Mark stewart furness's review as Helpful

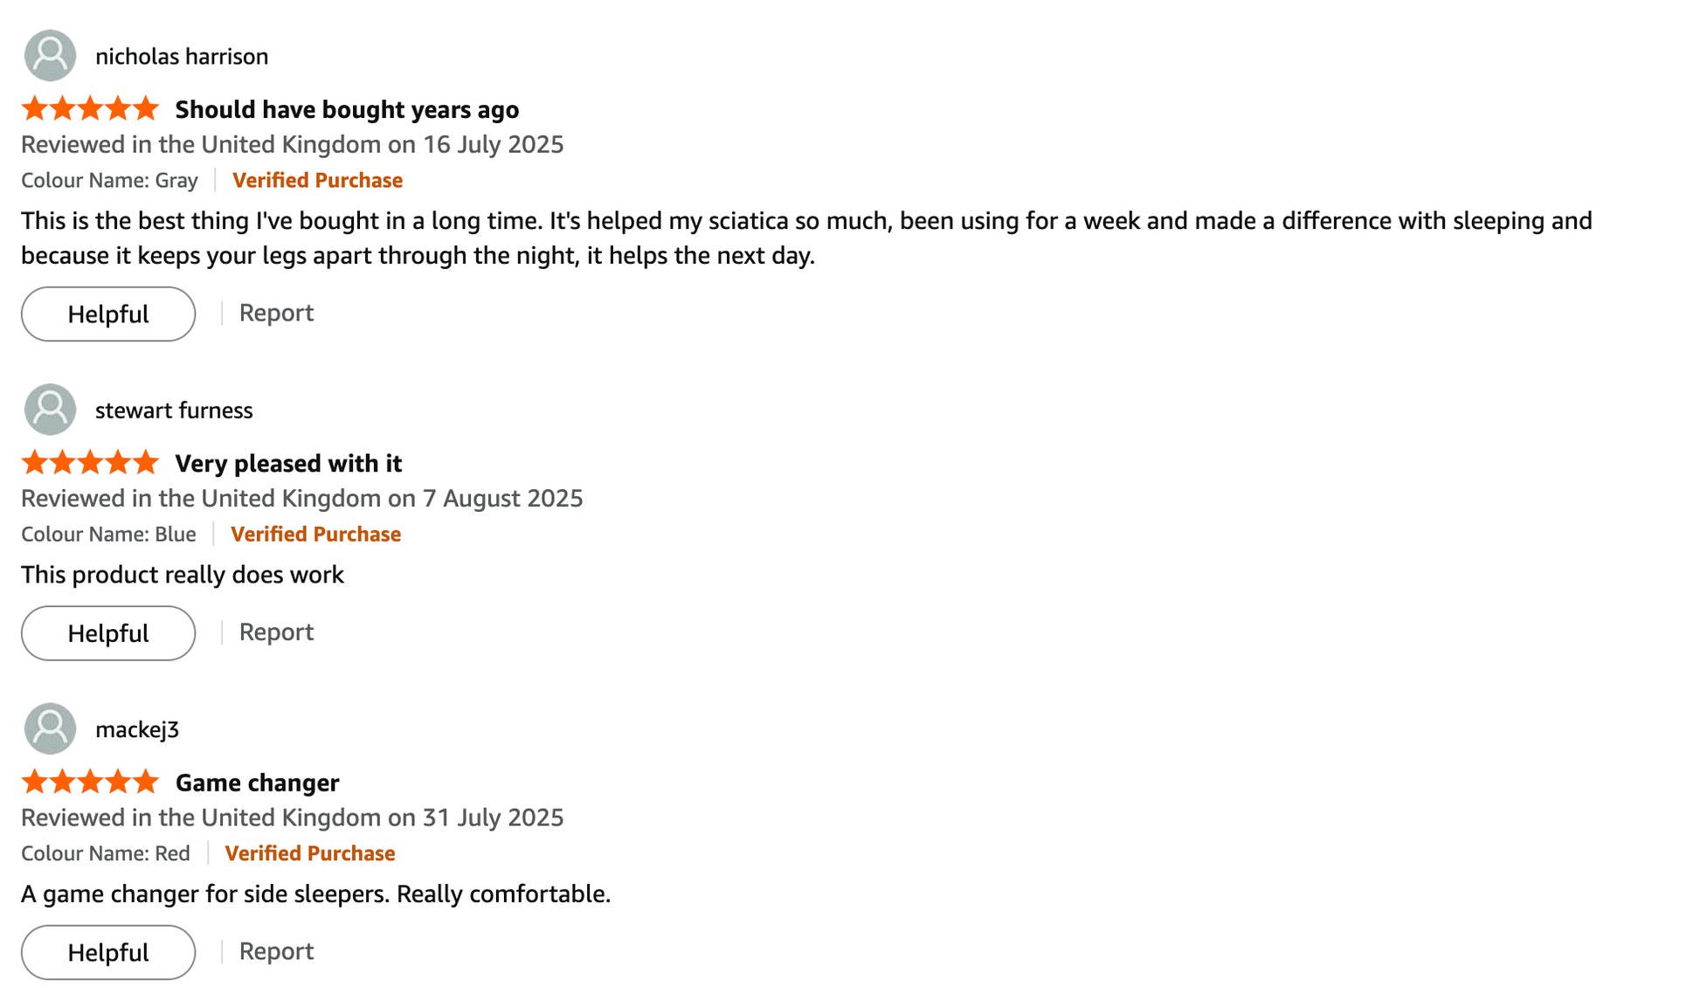(x=108, y=632)
